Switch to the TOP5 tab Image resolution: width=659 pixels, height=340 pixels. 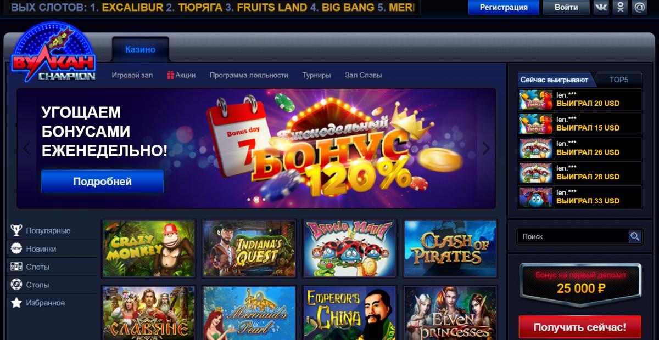click(618, 80)
